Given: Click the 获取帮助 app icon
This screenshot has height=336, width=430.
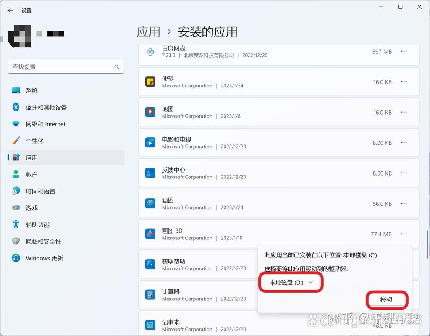Looking at the screenshot, I should pos(150,265).
